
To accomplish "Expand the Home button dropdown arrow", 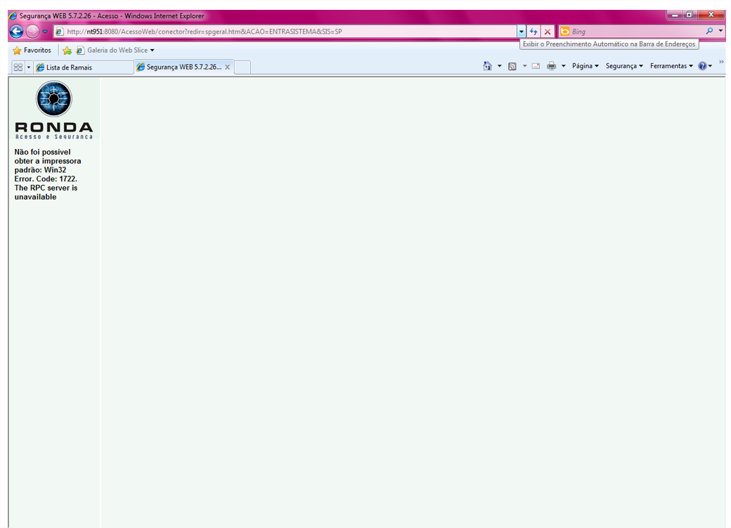I will tap(499, 66).
